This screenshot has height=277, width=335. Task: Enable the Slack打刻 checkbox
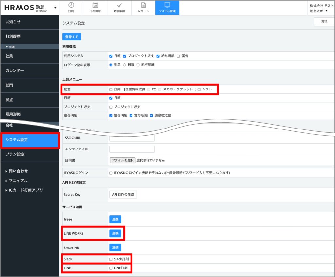(x=111, y=259)
